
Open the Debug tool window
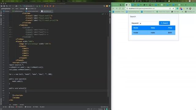pos(11,107)
